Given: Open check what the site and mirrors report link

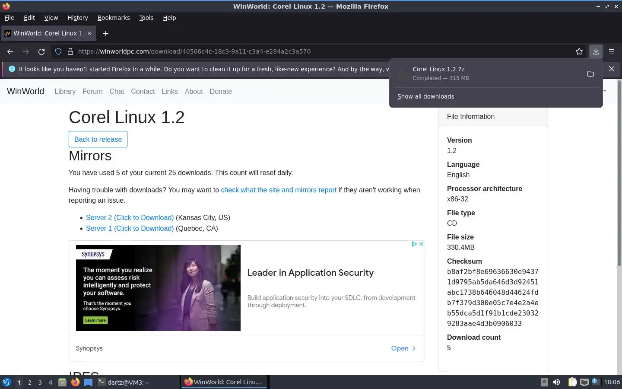Looking at the screenshot, I should click(x=279, y=190).
